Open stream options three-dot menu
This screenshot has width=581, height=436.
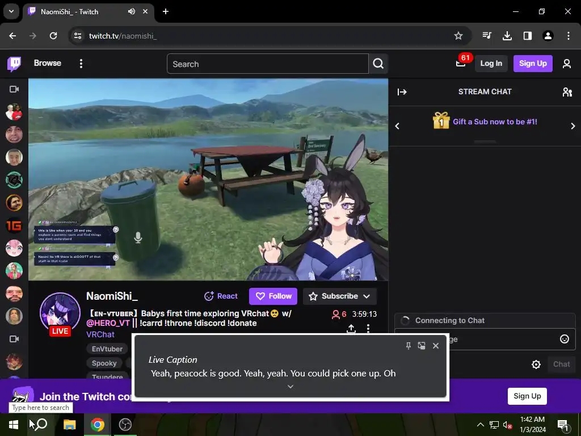tap(368, 329)
